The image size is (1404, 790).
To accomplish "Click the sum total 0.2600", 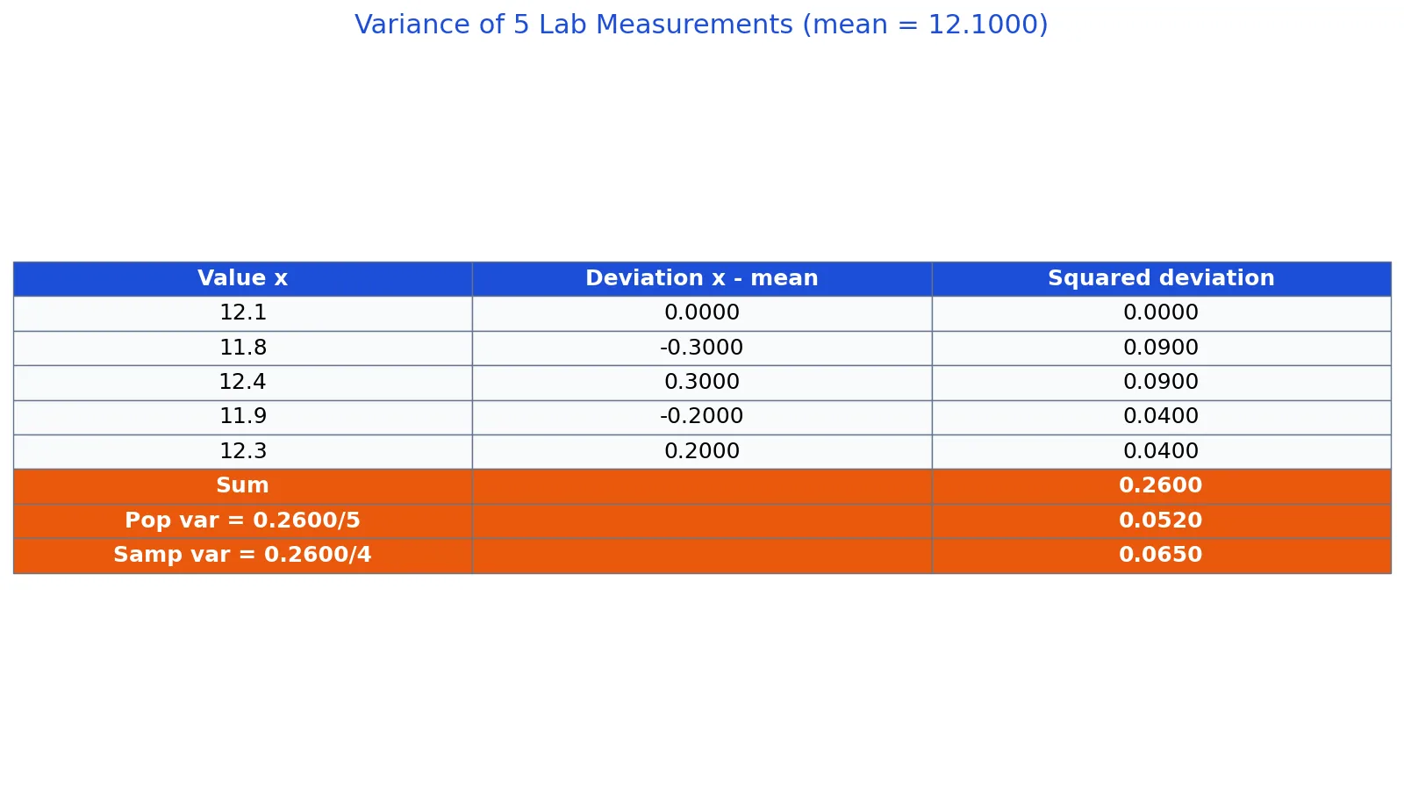I will [1161, 486].
